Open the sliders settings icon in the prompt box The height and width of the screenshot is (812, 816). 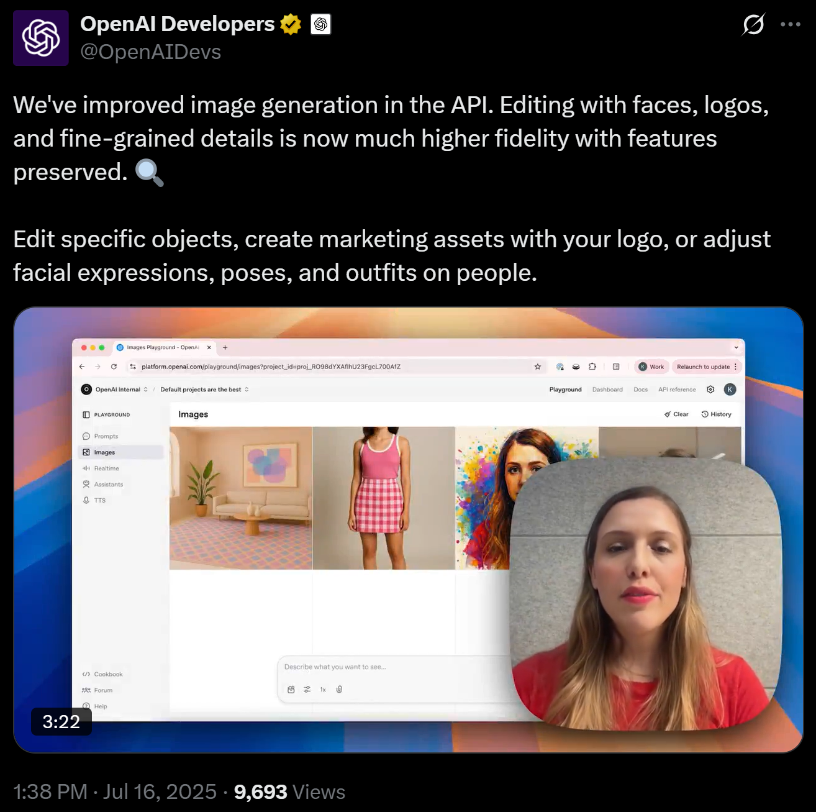(x=307, y=690)
